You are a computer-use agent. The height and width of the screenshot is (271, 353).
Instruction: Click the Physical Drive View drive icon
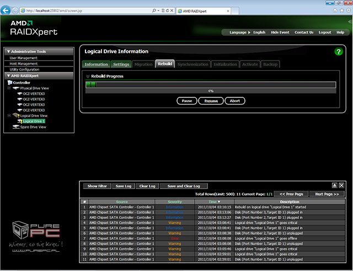click(x=16, y=88)
